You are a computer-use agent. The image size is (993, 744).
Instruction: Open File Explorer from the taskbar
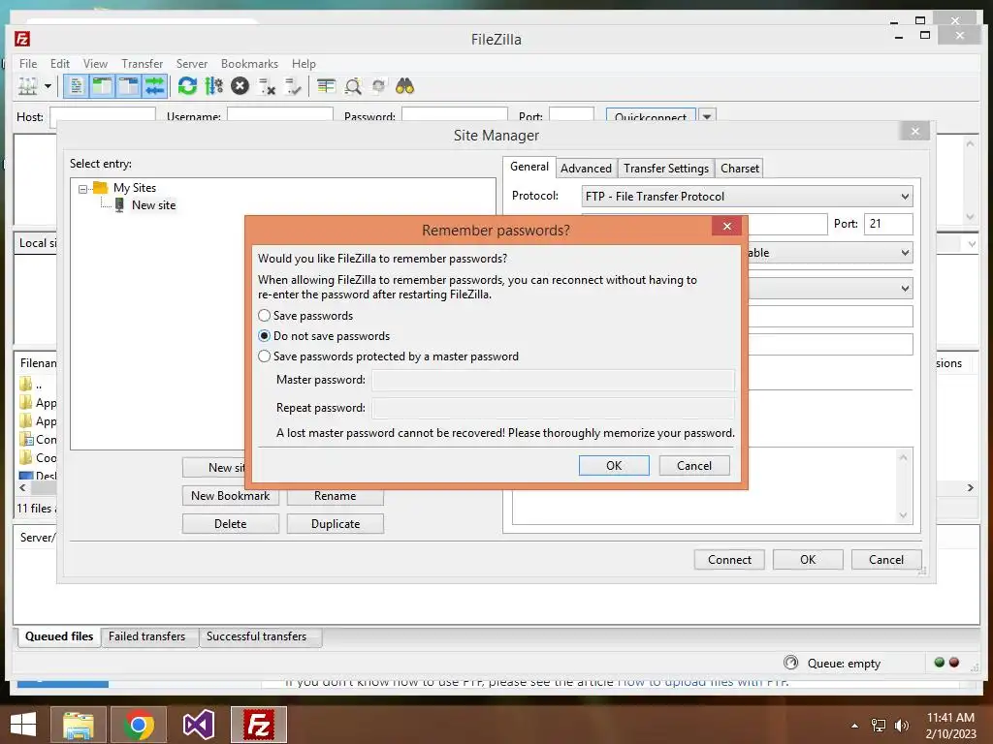[78, 725]
